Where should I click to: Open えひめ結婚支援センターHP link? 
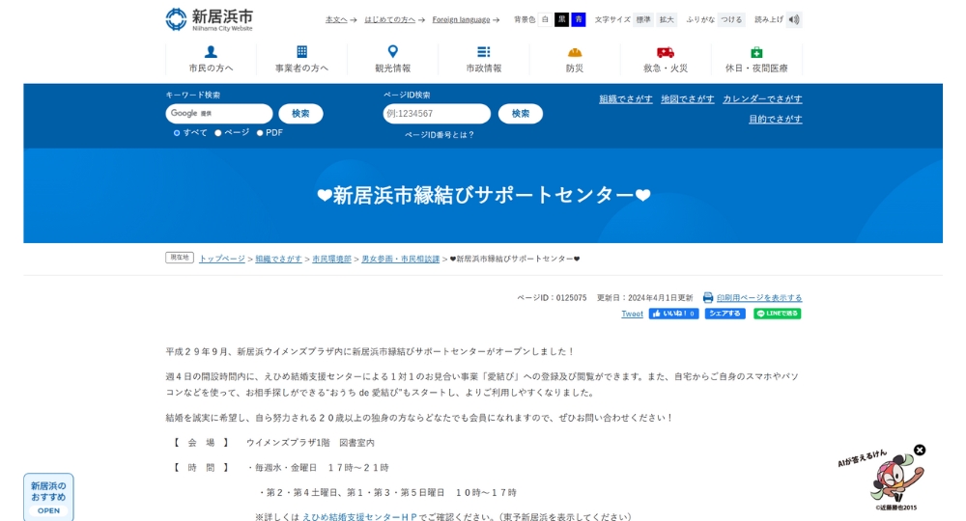point(359,517)
